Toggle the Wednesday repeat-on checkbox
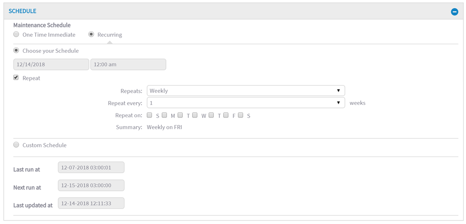Screen dimensions: 466x224 pyautogui.click(x=195, y=115)
